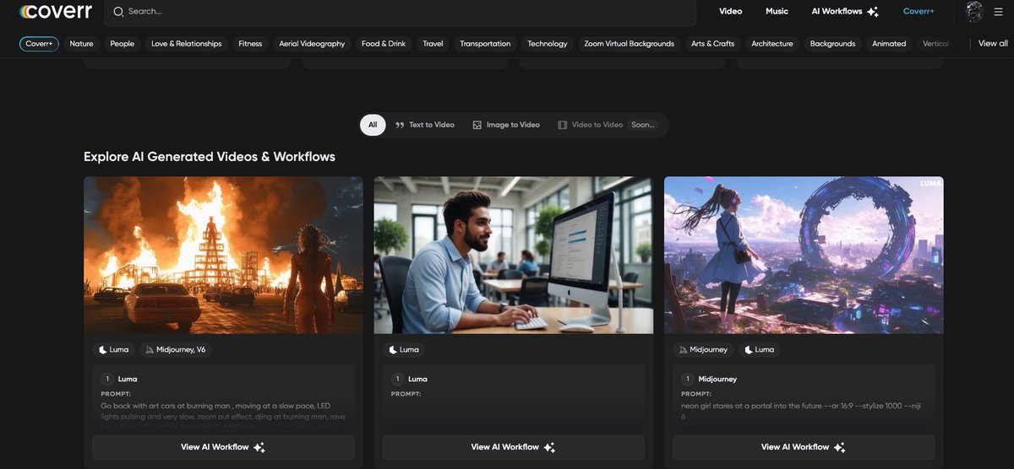
Task: View AI Workflow for neon girl video
Action: click(x=804, y=447)
